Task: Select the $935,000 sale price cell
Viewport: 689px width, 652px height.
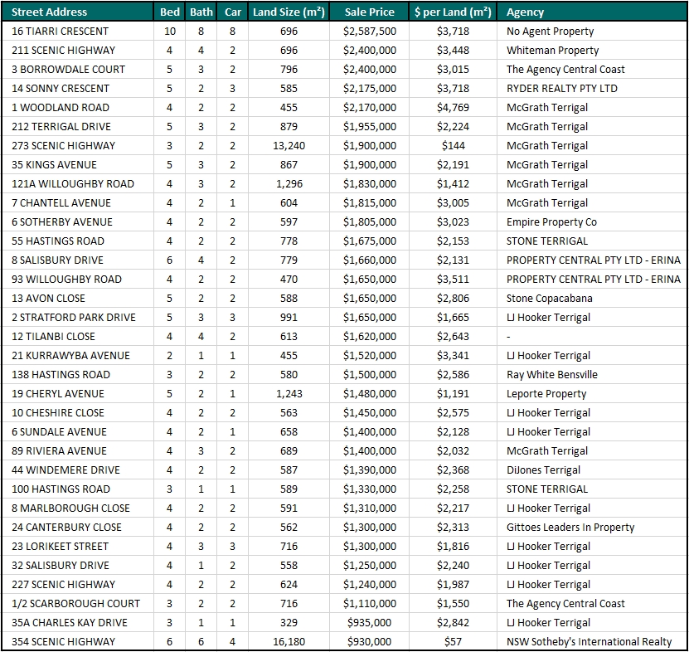Action: [370, 622]
